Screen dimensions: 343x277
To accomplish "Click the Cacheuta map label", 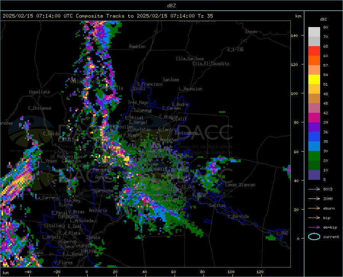I will pos(72,161).
